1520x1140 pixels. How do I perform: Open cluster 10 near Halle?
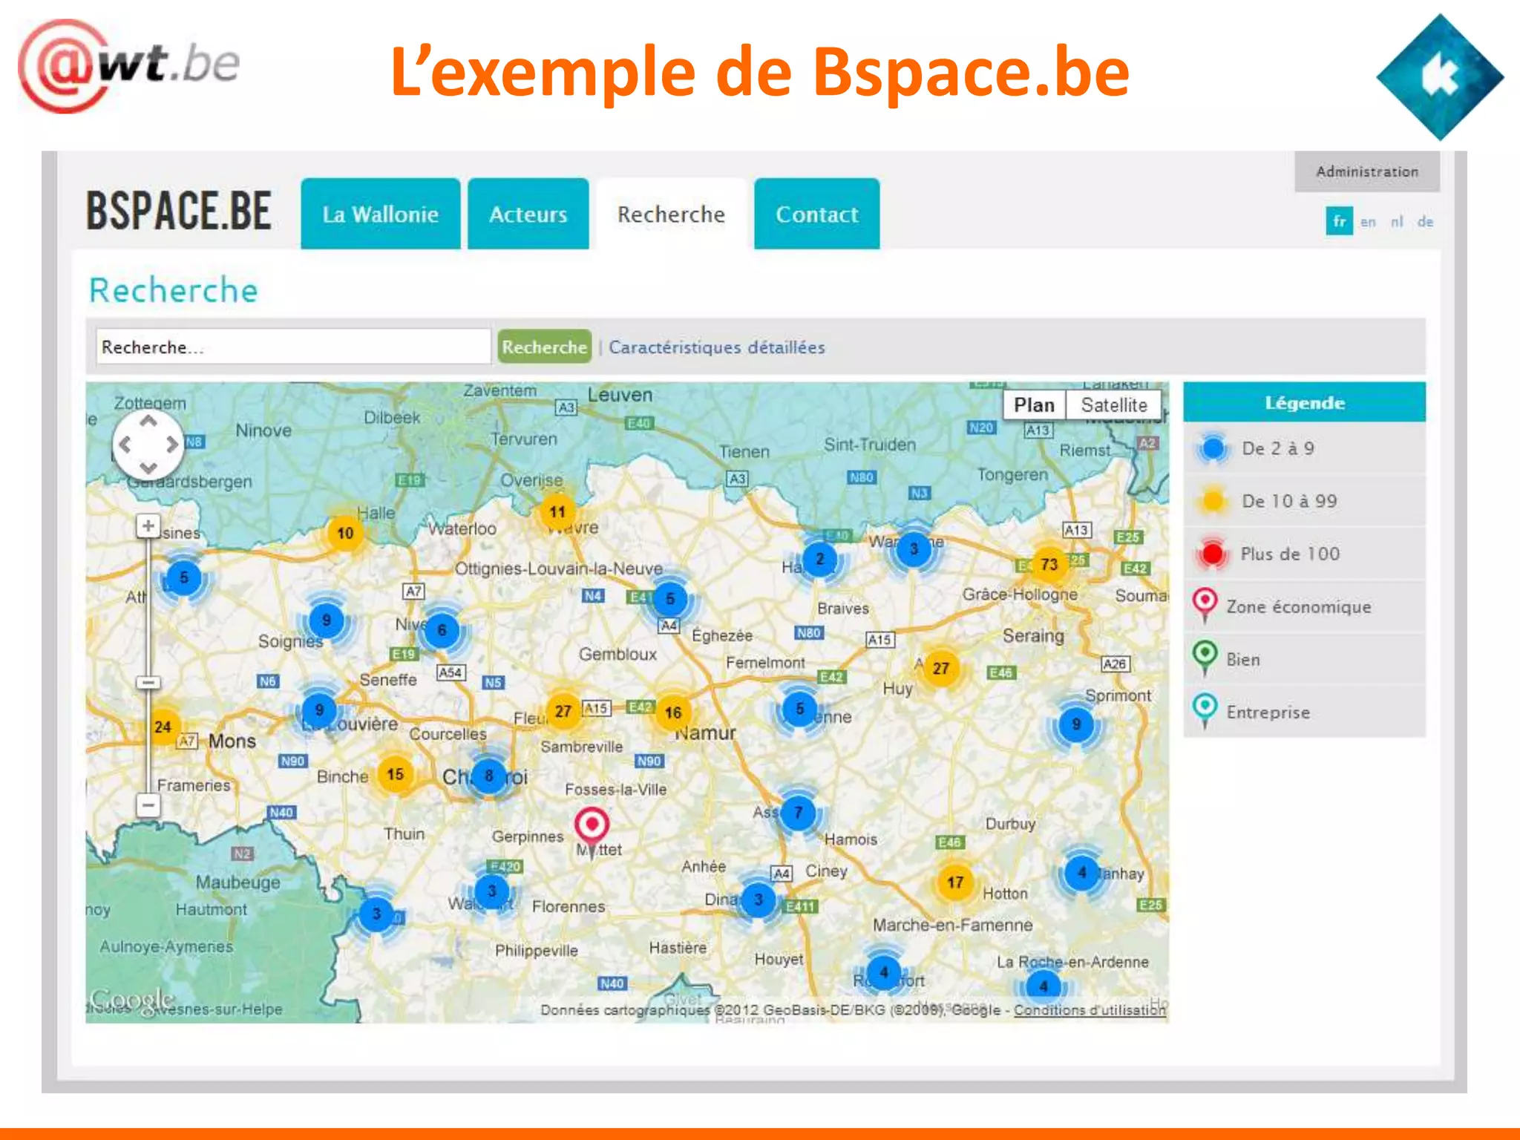[x=345, y=533]
